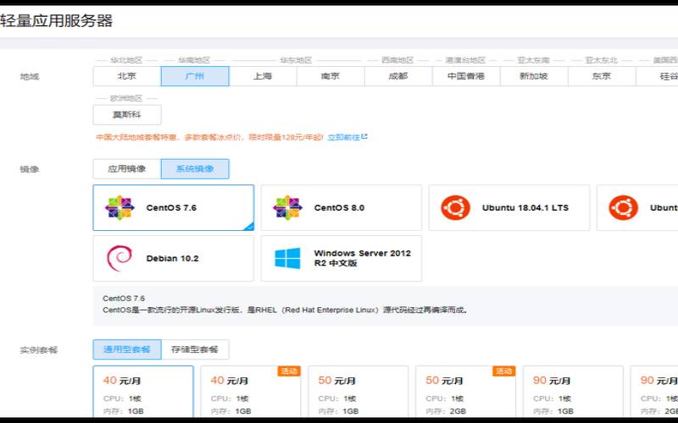Viewport: 678px width, 423px height.
Task: Switch to the 存储型套餐 tab
Action: [x=195, y=349]
